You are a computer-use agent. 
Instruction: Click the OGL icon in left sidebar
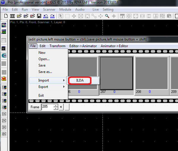click(x=4, y=55)
